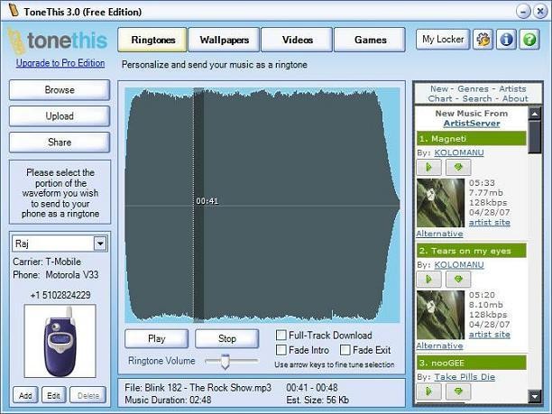Image resolution: width=552 pixels, height=414 pixels.
Task: Select the 1. Magneti track title
Action: coord(471,139)
